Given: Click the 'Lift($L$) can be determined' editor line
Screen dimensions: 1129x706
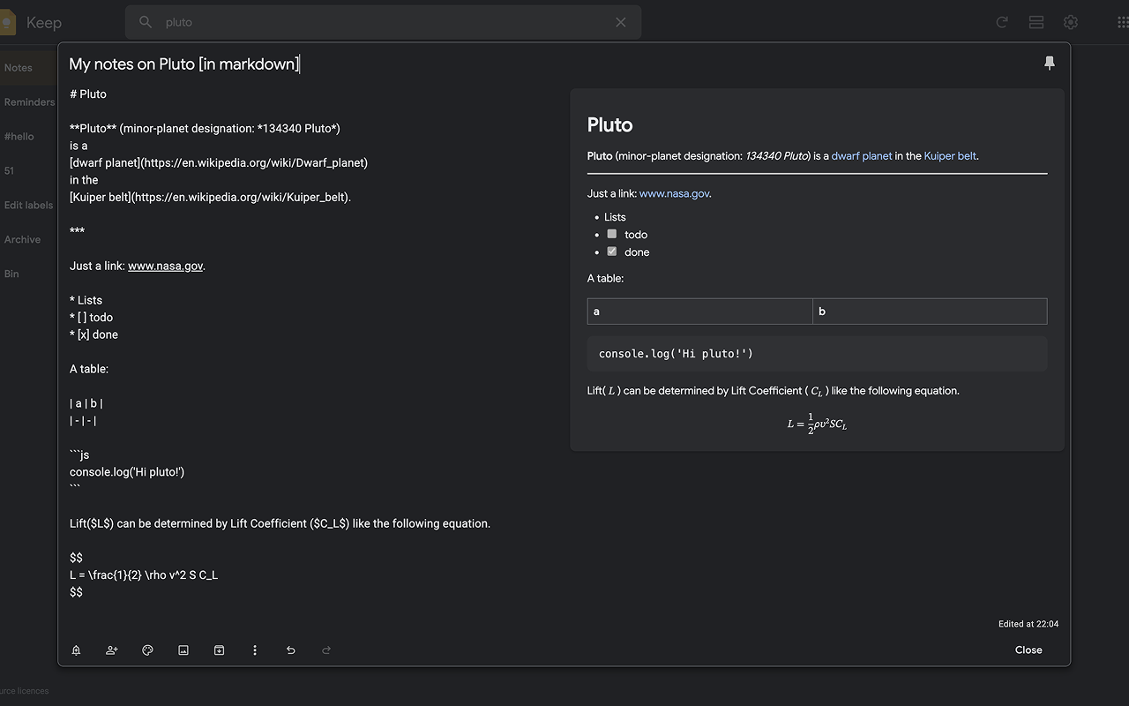Looking at the screenshot, I should coord(280,523).
